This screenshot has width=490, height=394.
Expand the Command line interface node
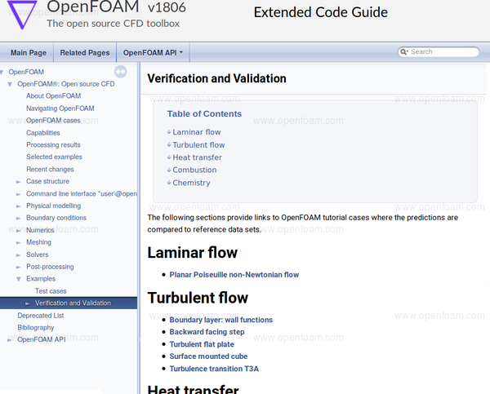click(x=19, y=194)
